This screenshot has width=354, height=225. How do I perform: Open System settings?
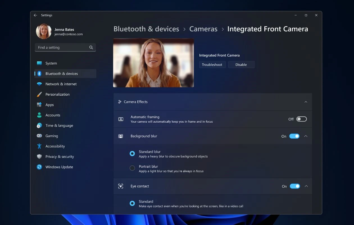pos(65,63)
